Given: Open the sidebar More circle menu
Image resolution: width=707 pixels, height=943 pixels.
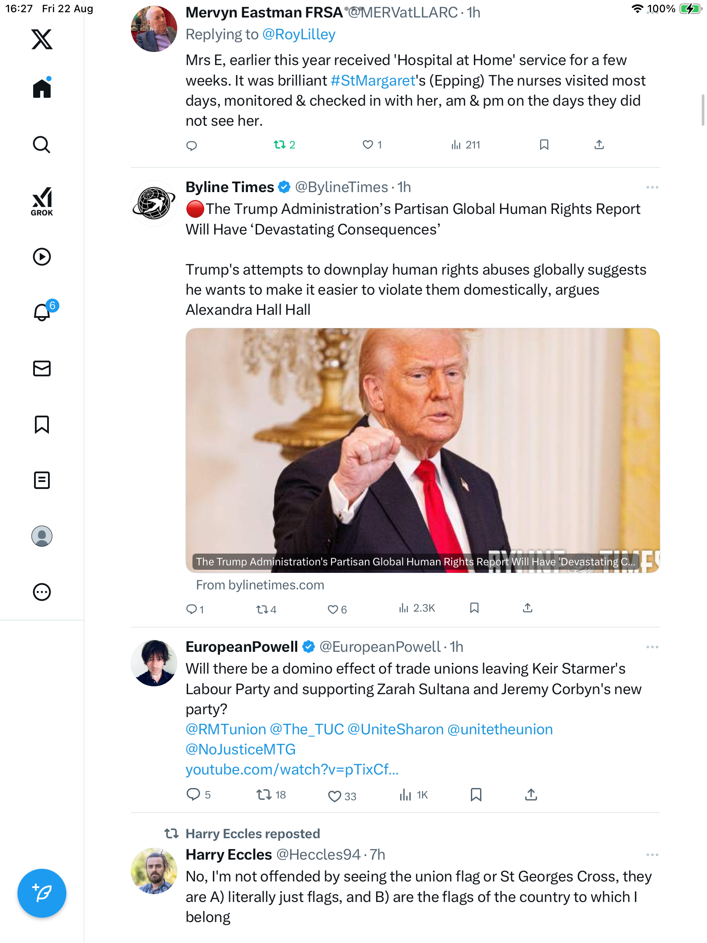Looking at the screenshot, I should click(42, 592).
